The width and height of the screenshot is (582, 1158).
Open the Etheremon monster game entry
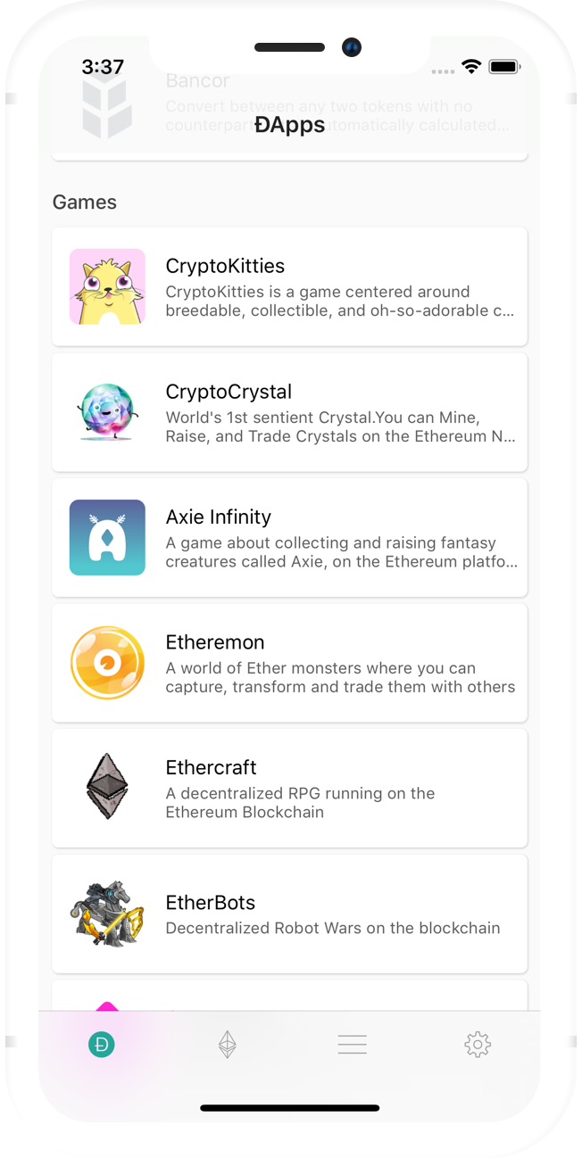(x=289, y=663)
